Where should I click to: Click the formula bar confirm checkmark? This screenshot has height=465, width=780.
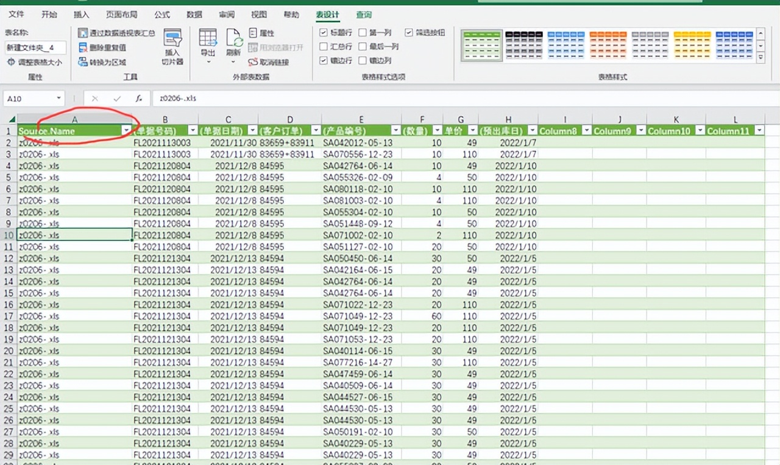116,98
